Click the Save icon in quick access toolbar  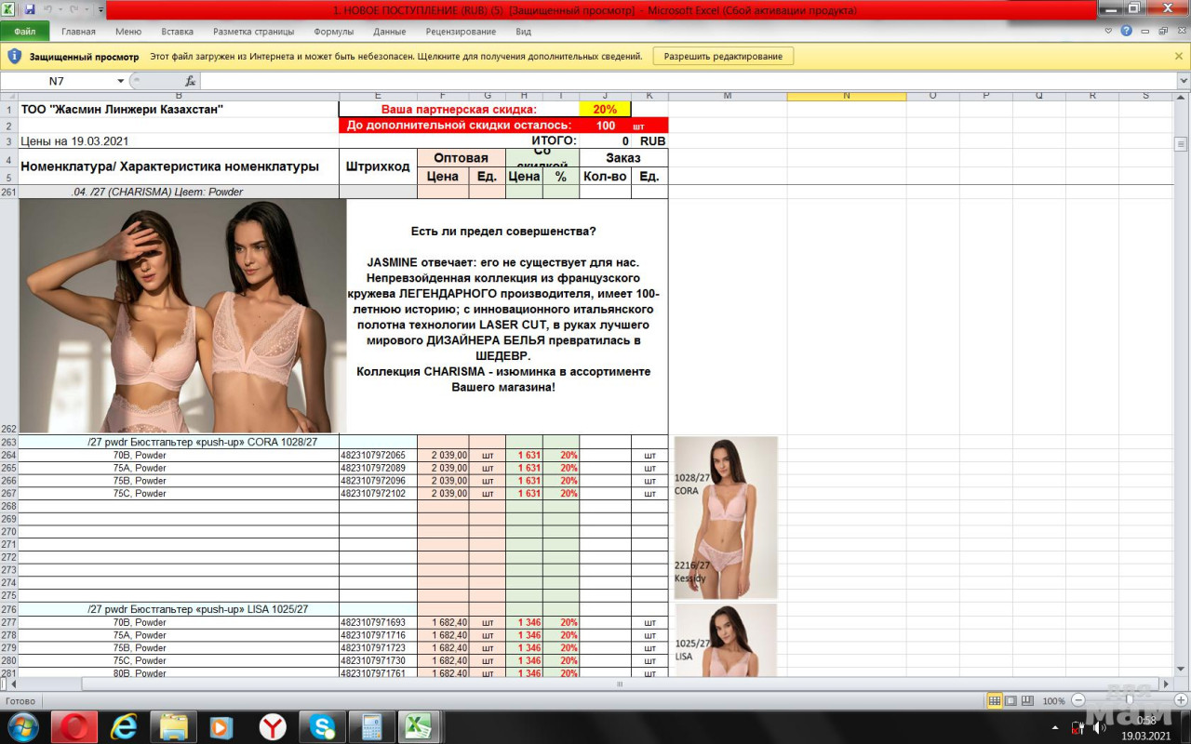click(x=30, y=9)
